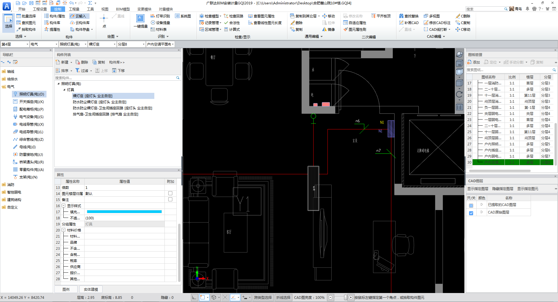This screenshot has height=302, width=558.
Task: Toggle the 备注 附加 checkbox
Action: tap(170, 200)
